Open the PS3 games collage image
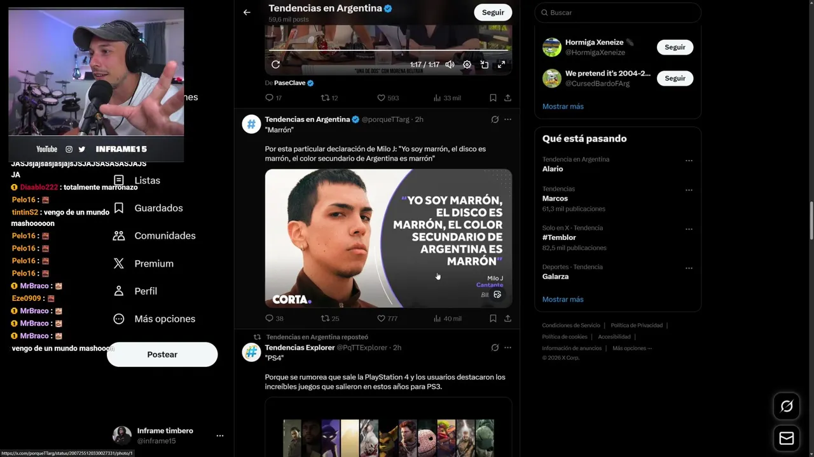The height and width of the screenshot is (457, 814). click(x=388, y=427)
